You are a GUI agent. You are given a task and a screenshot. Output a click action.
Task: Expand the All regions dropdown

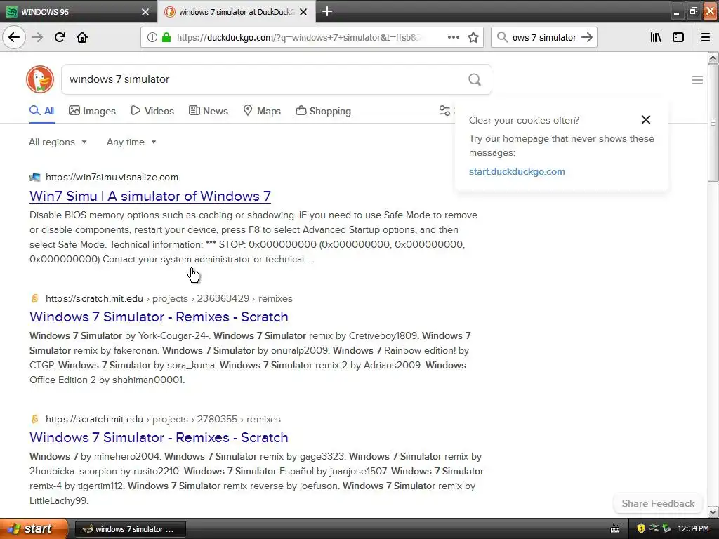pyautogui.click(x=58, y=142)
